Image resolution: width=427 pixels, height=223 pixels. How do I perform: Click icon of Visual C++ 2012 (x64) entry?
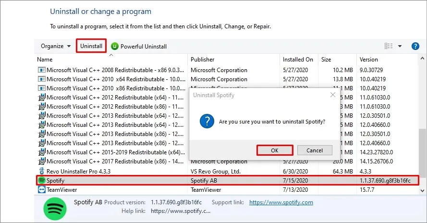click(42, 98)
